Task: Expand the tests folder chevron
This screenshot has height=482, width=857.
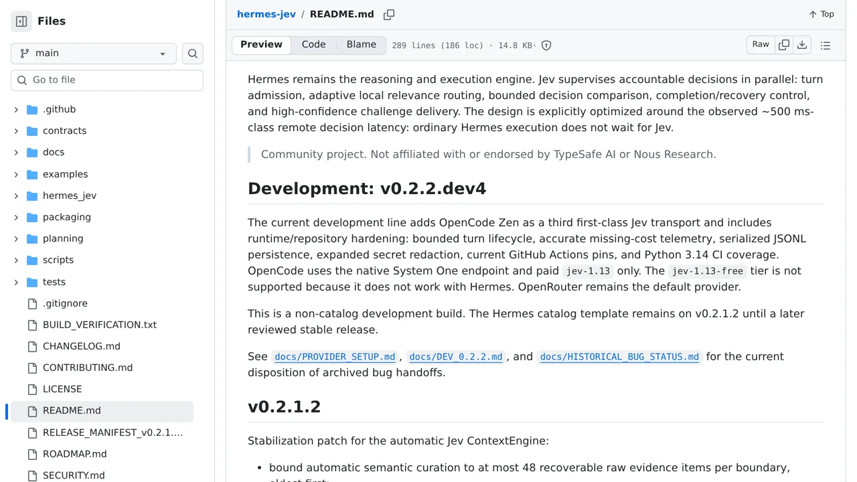Action: [x=16, y=282]
